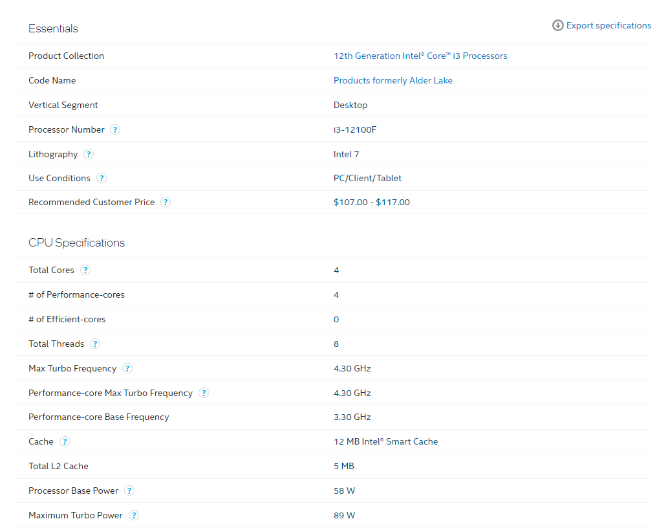Viewport: 668px width, 530px height.
Task: Click the Total Threads label
Action: point(56,344)
